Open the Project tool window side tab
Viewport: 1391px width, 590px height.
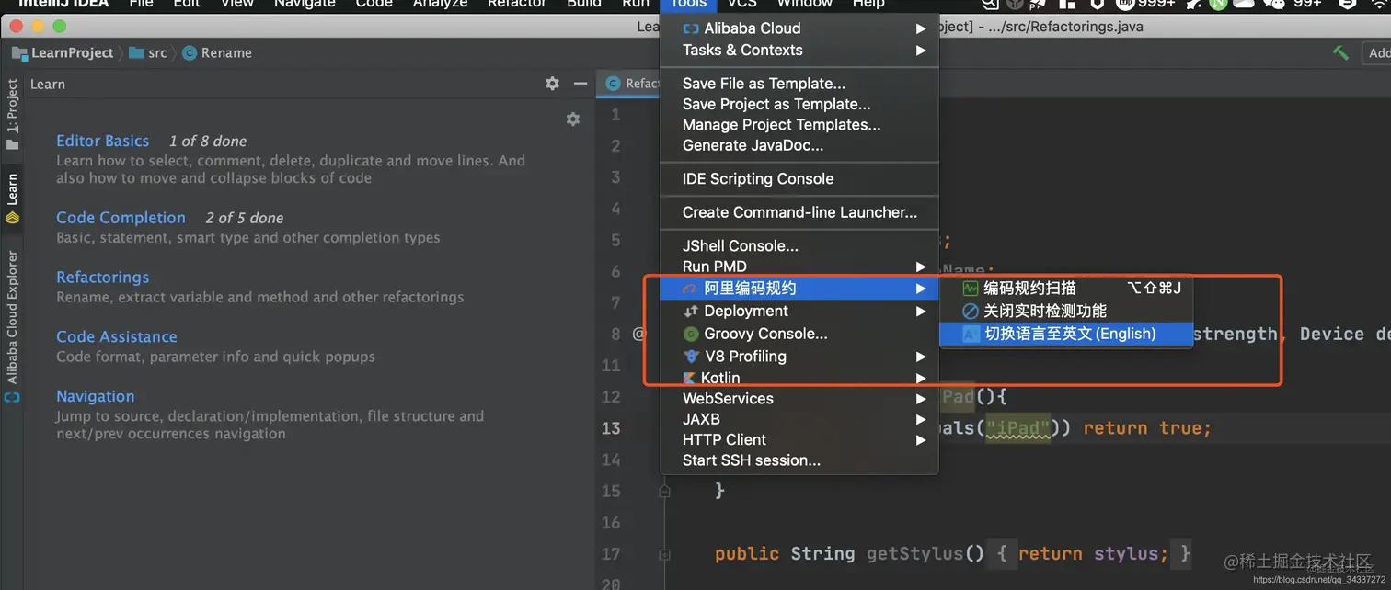tap(12, 114)
